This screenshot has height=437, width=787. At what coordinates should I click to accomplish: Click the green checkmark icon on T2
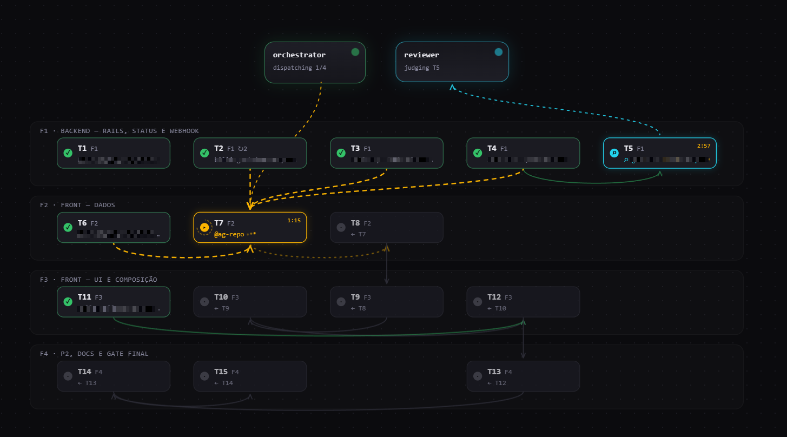(x=204, y=153)
